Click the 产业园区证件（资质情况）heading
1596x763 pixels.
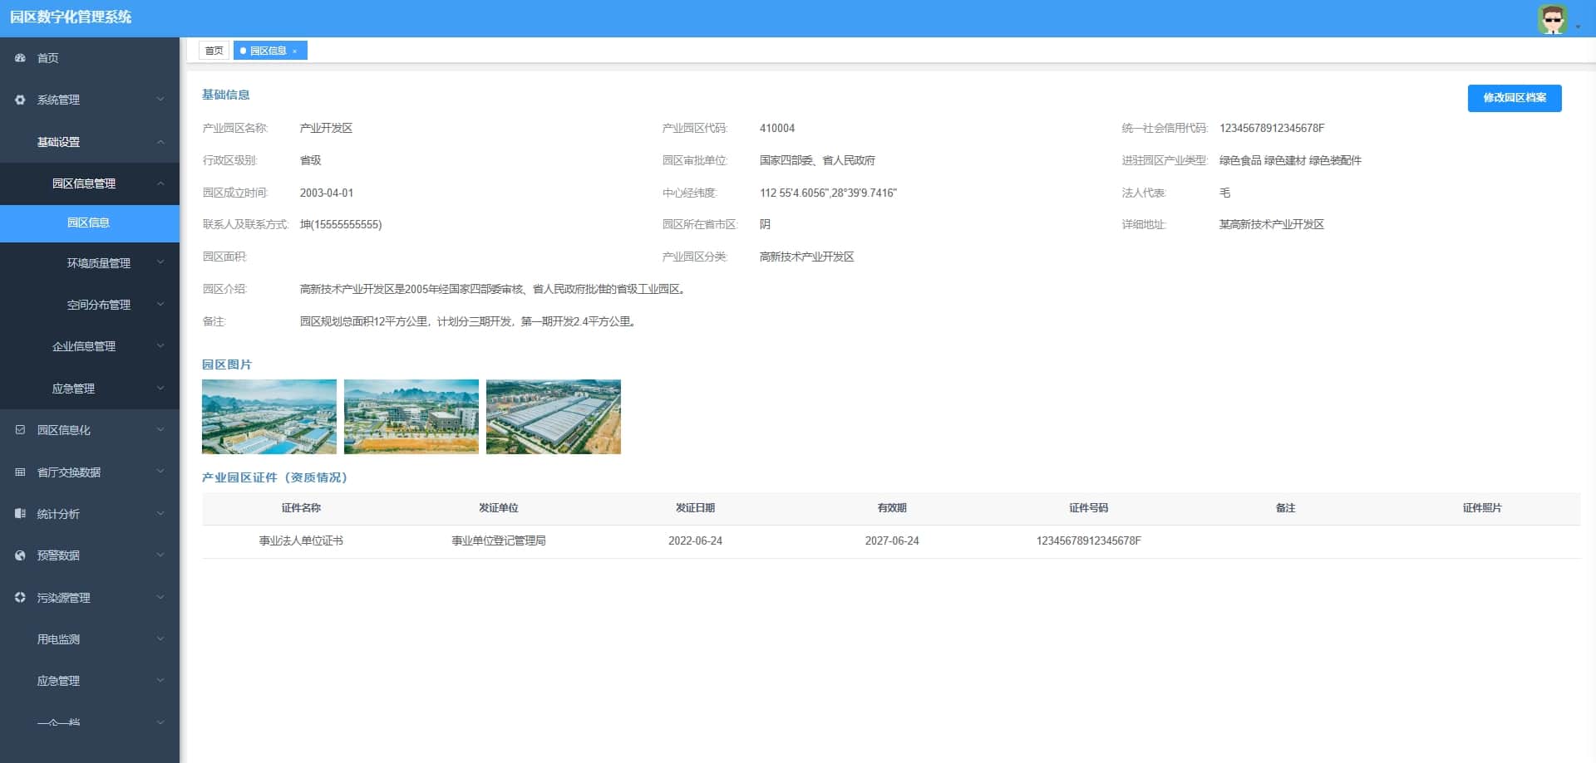pos(275,478)
